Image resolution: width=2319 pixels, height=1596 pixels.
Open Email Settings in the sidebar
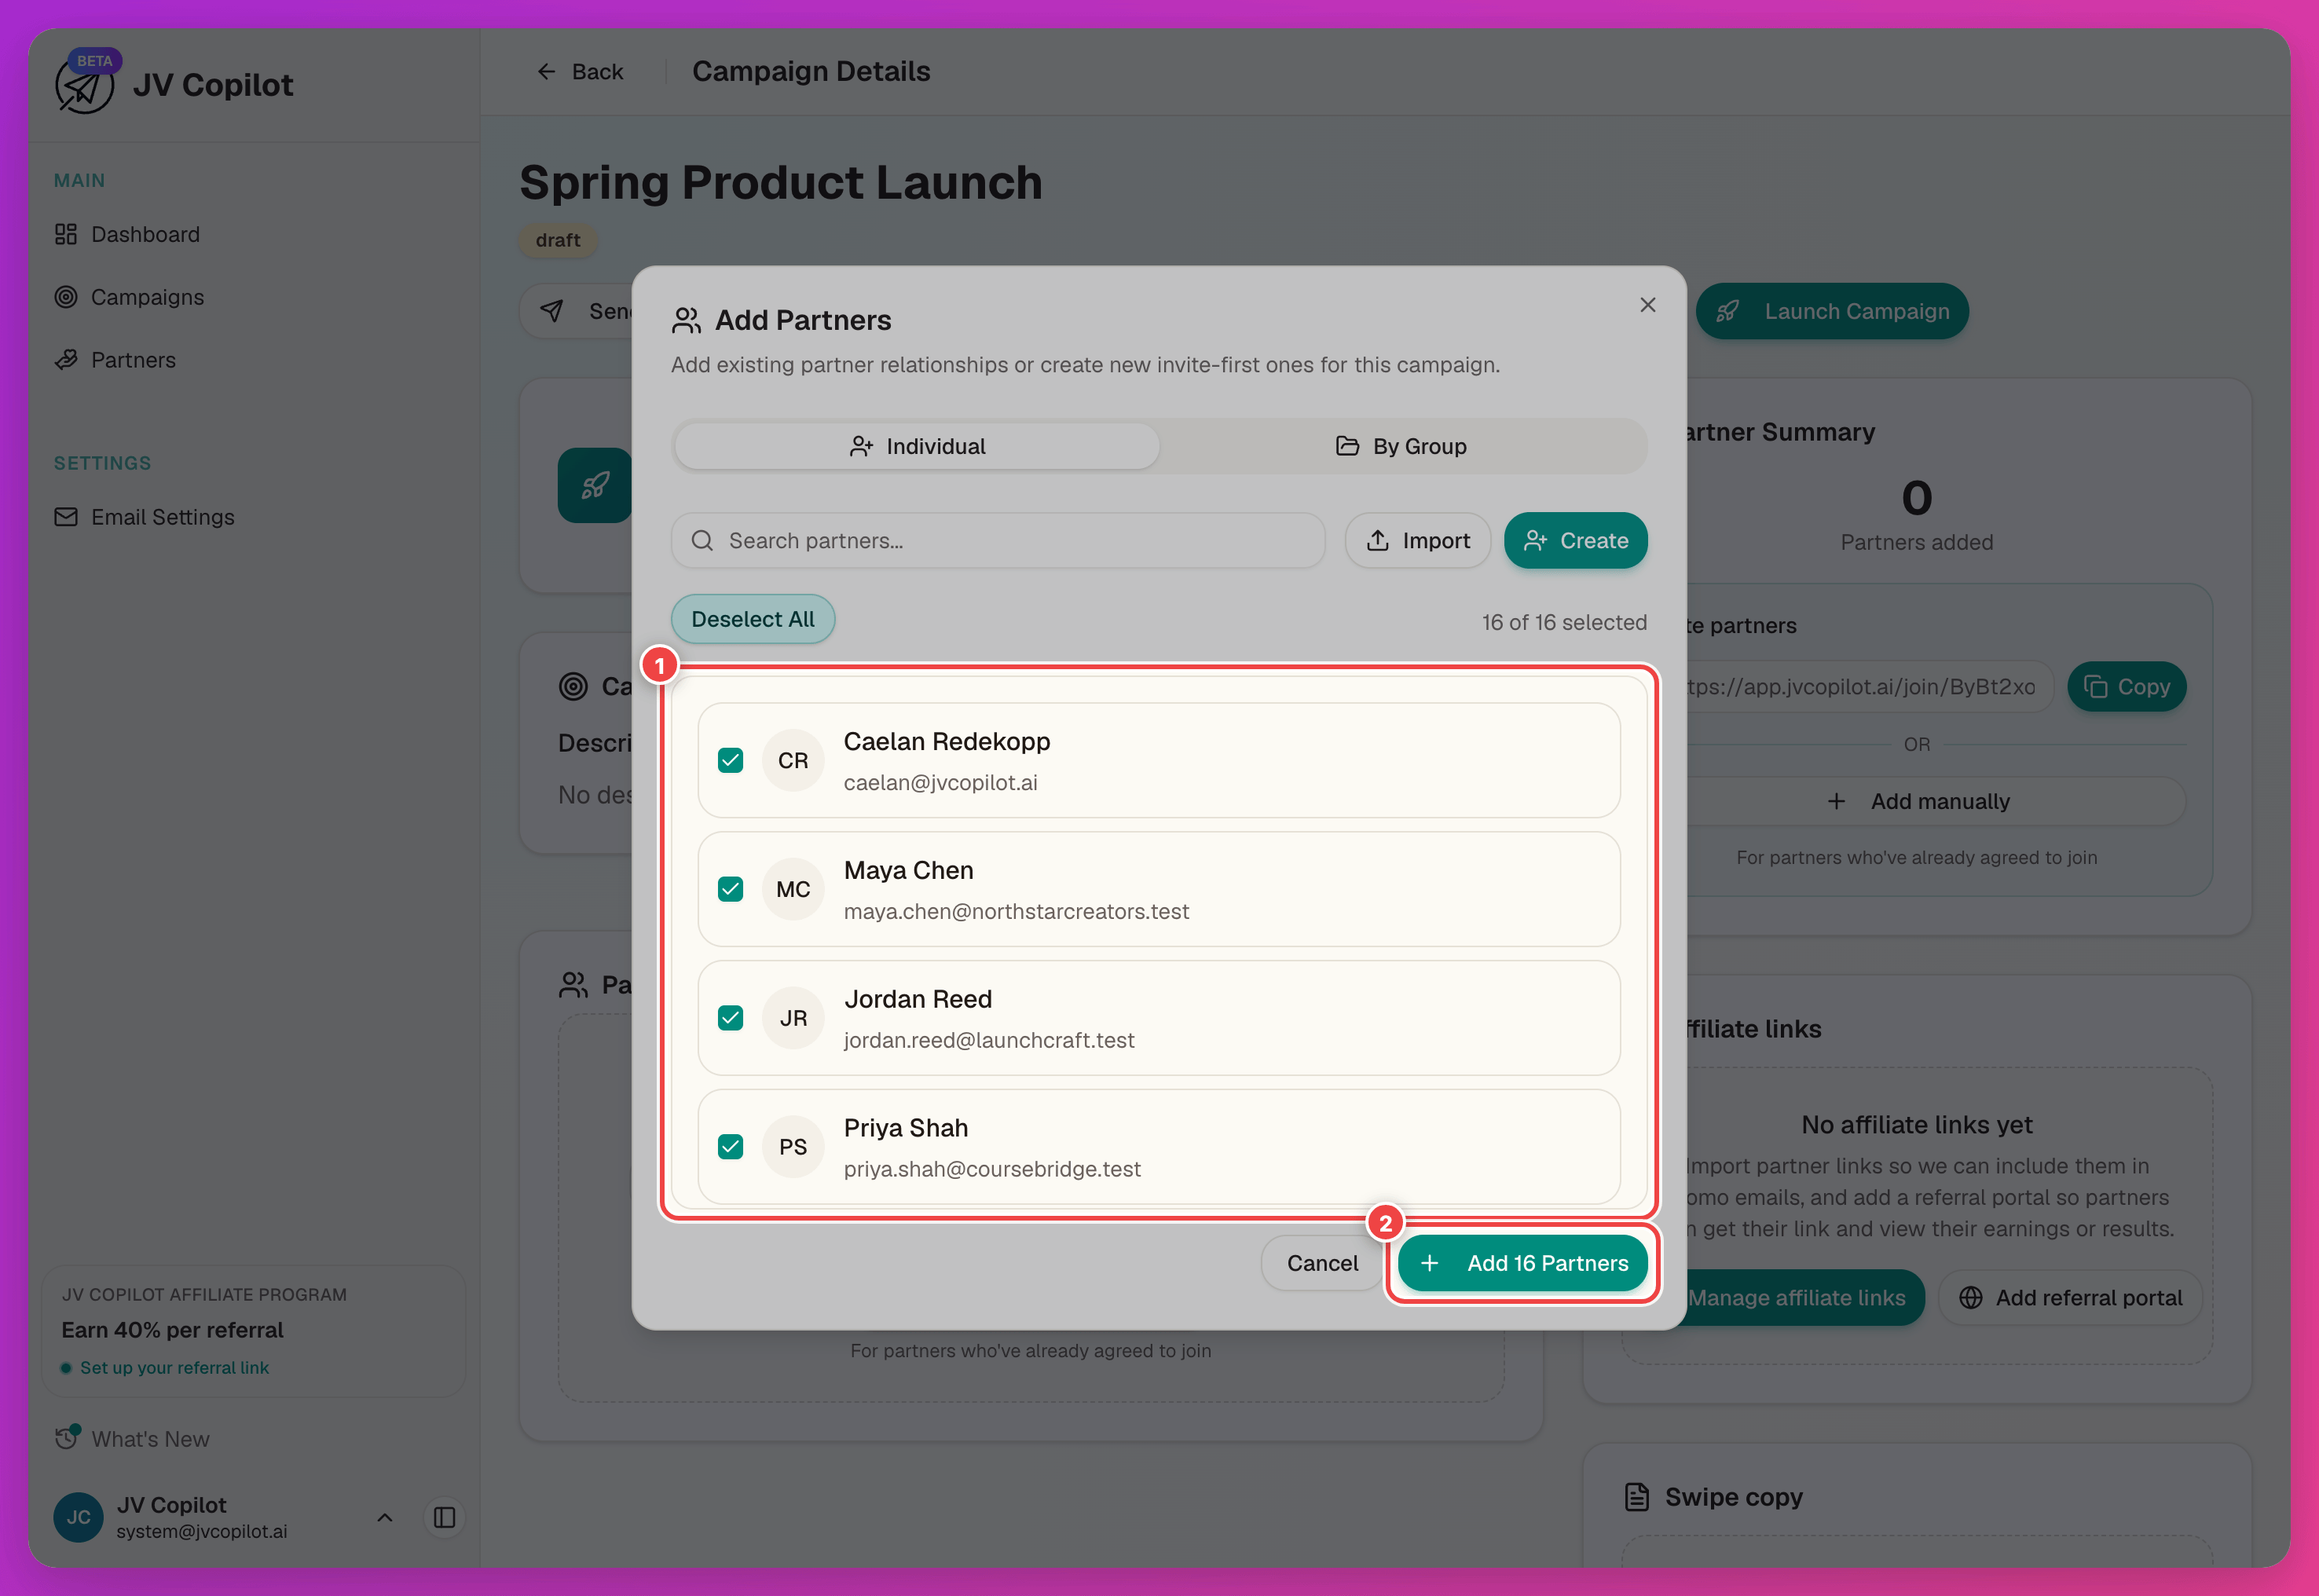coord(144,517)
